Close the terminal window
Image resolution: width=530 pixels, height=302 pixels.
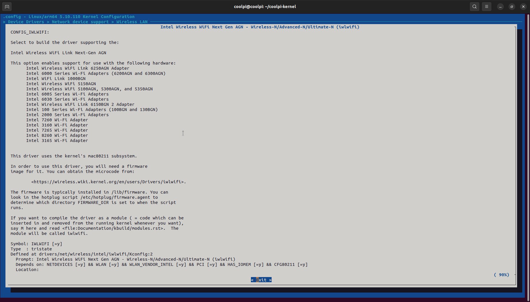click(x=523, y=7)
